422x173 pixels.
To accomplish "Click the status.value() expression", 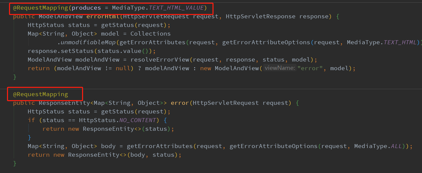I will pos(123,51).
